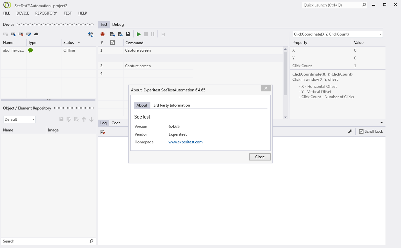The height and width of the screenshot is (248, 401).
Task: Start recording with the red Record button
Action: tap(103, 34)
